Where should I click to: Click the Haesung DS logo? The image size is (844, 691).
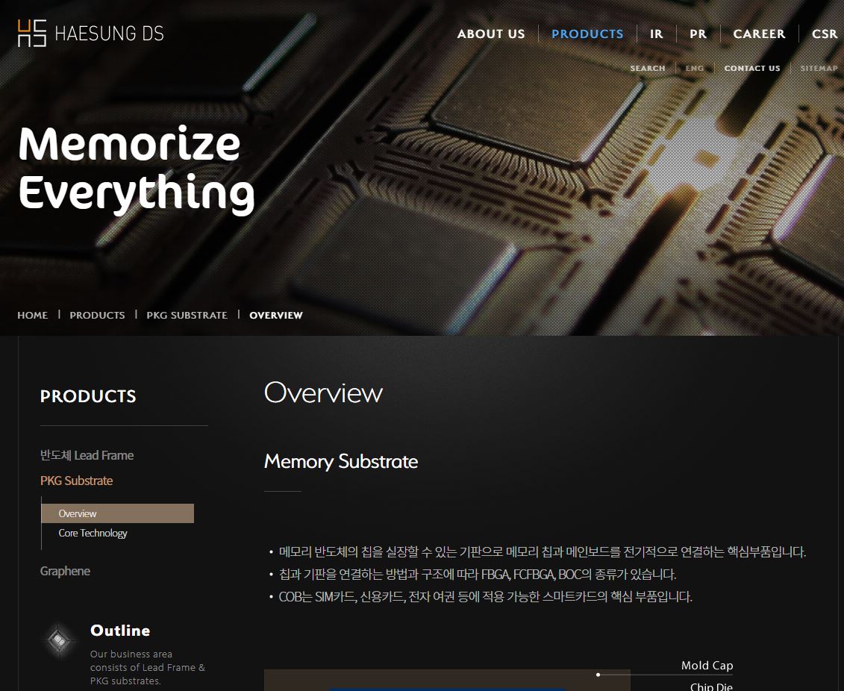point(90,34)
